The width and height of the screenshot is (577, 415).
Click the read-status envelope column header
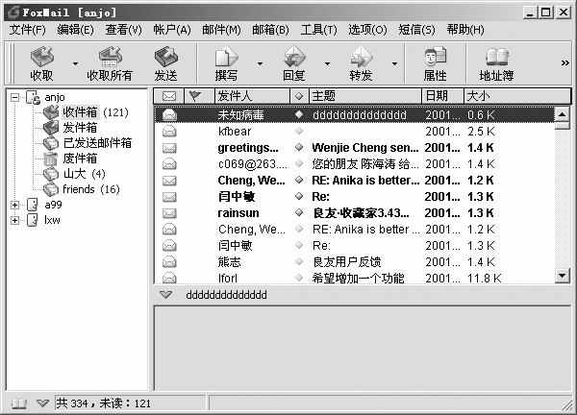(169, 96)
